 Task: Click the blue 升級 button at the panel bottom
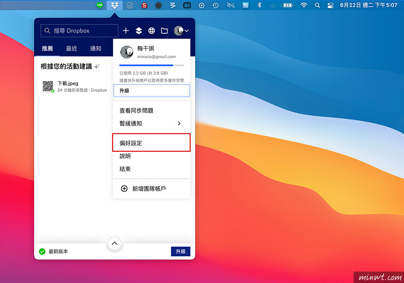(x=181, y=251)
